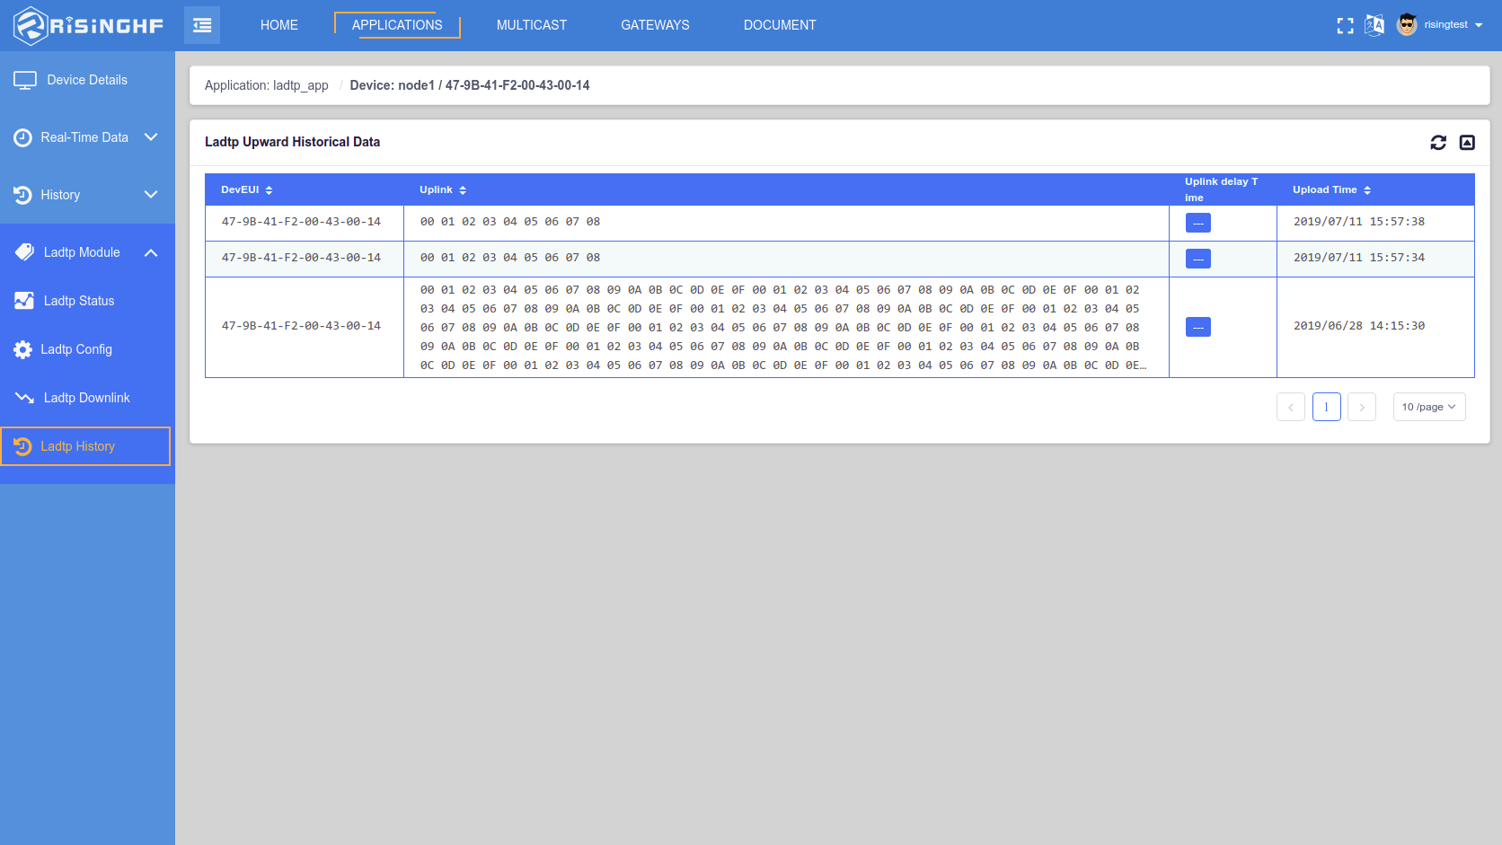
Task: Click the language translation icon
Action: coord(1374,25)
